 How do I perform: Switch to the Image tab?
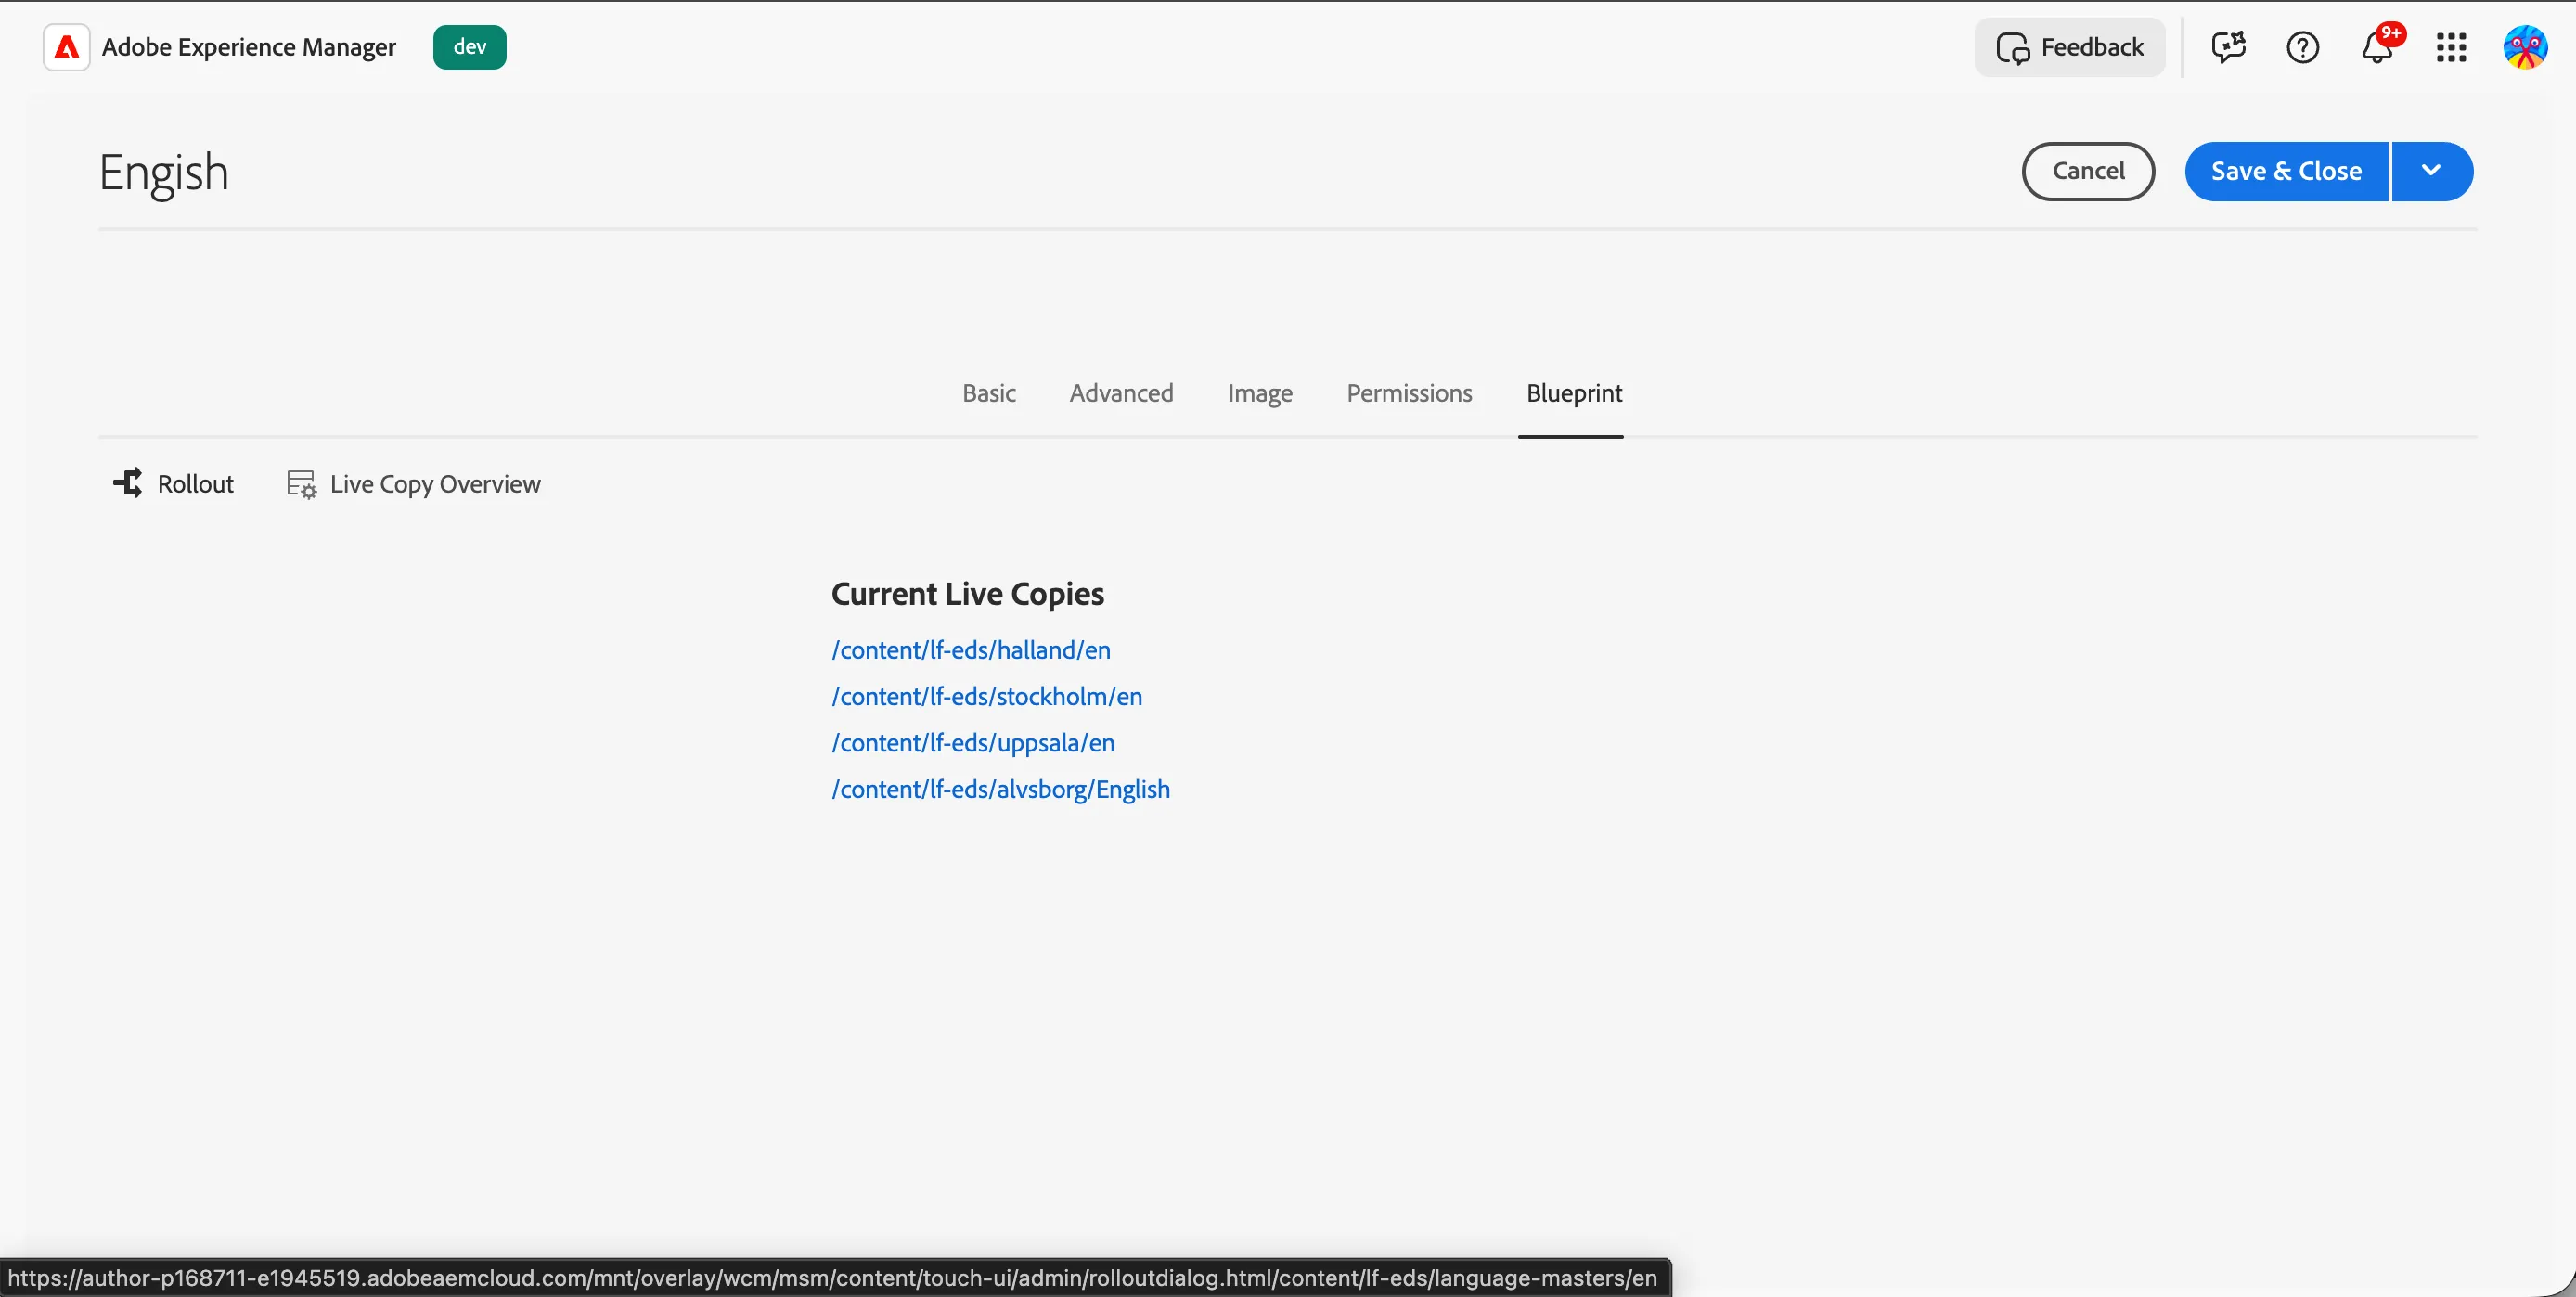pyautogui.click(x=1260, y=393)
